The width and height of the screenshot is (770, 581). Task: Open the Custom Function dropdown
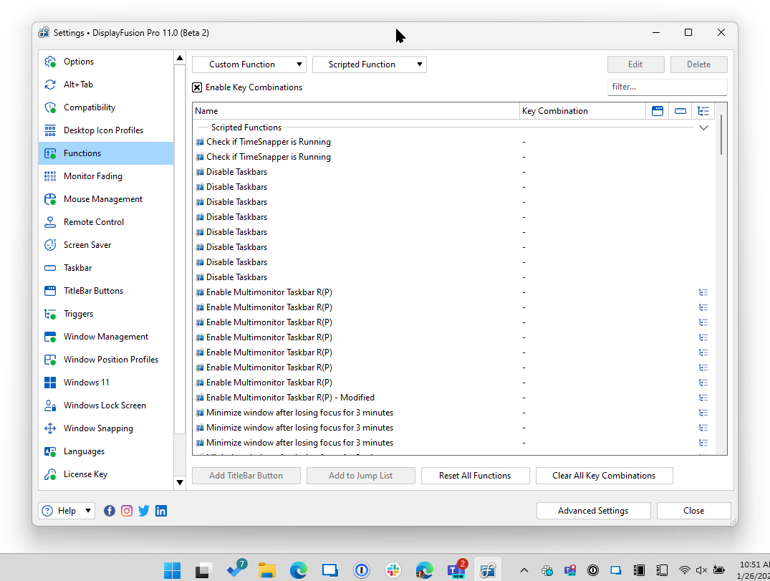pos(249,64)
